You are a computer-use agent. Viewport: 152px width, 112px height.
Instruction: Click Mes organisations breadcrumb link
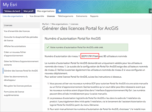pyautogui.click(x=60, y=24)
